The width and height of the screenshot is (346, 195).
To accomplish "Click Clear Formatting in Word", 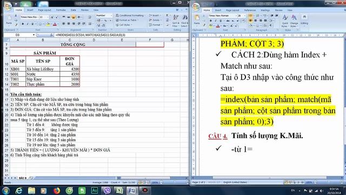I will point(244,21).
